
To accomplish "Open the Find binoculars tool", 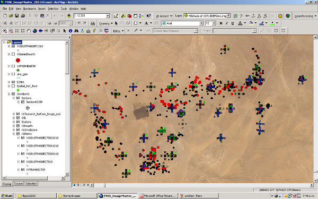I will click(76, 31).
